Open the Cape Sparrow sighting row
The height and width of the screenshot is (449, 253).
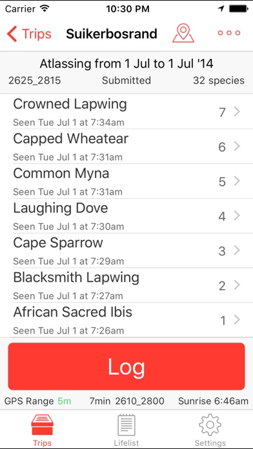click(126, 250)
